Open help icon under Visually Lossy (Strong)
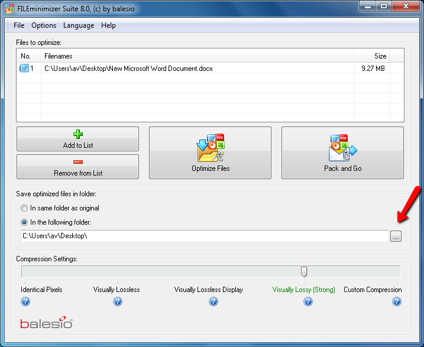The image size is (424, 347). click(308, 301)
